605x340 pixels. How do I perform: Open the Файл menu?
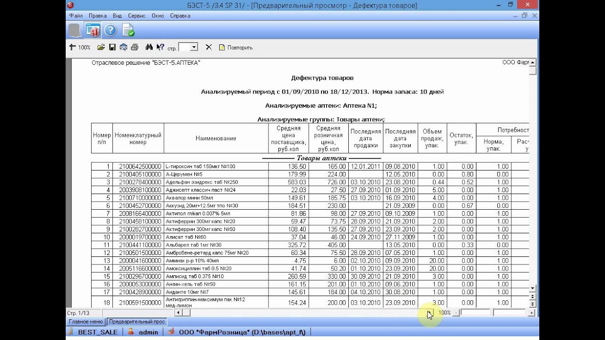[76, 16]
